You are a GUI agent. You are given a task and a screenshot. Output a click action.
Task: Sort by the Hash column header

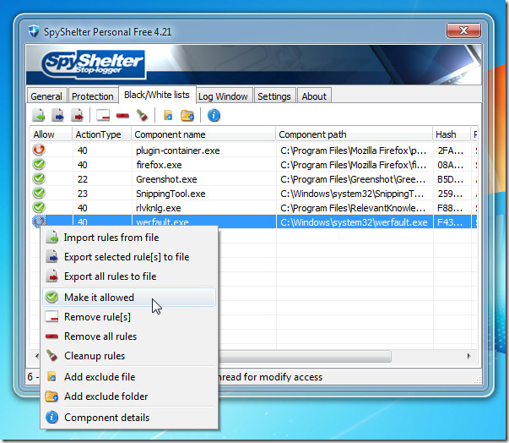pyautogui.click(x=452, y=134)
